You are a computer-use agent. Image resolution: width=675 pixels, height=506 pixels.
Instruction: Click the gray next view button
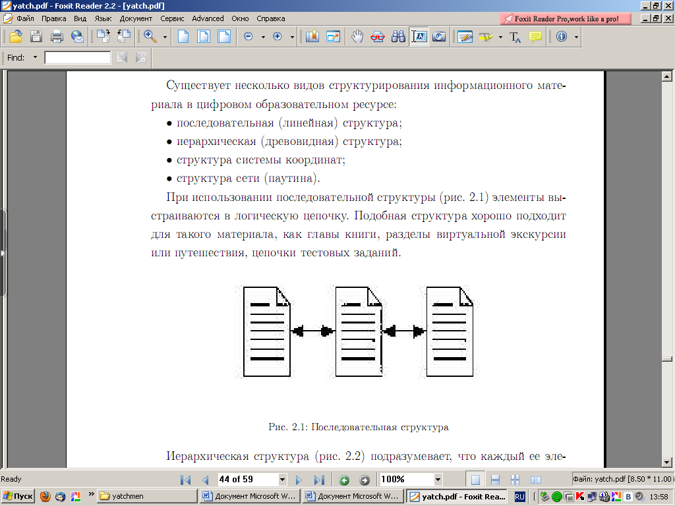coord(364,480)
